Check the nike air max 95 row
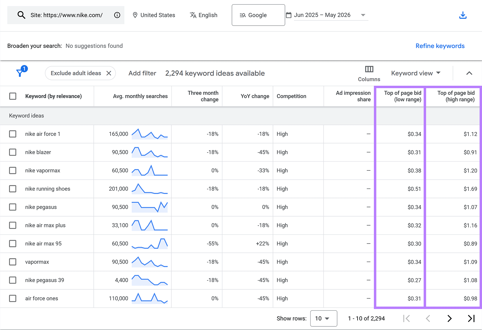Image resolution: width=482 pixels, height=330 pixels. 13,244
